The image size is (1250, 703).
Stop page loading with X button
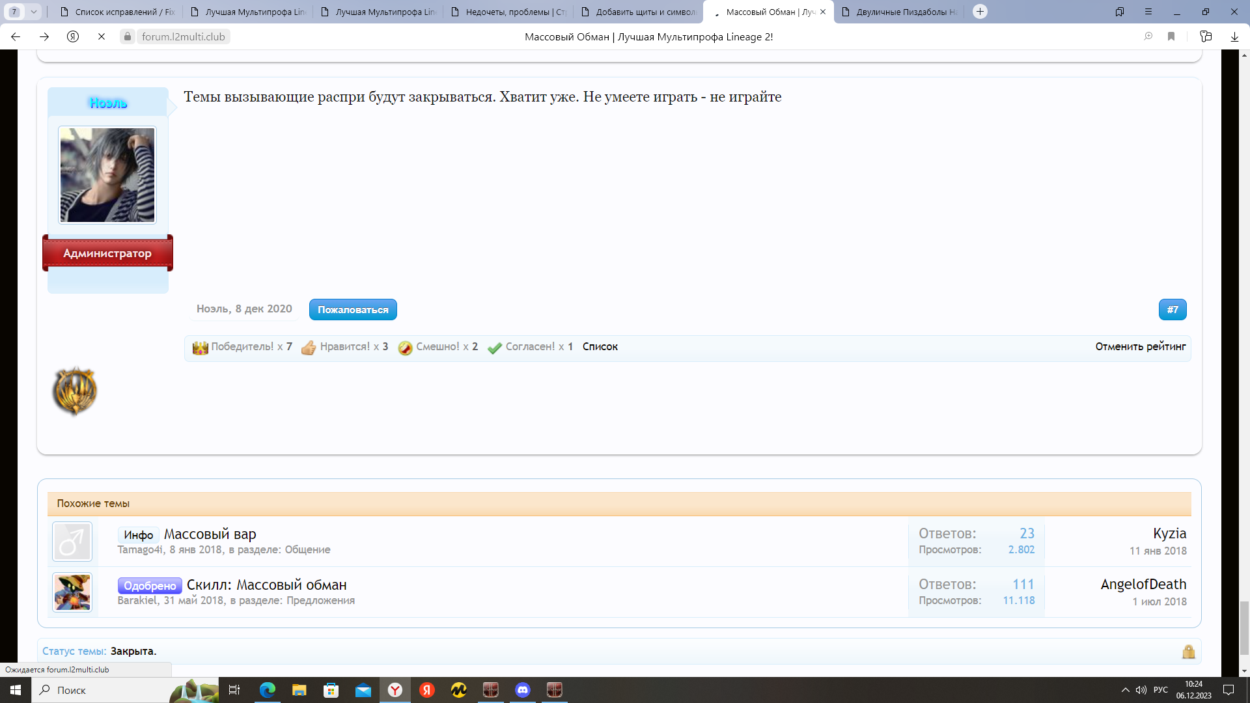[102, 37]
